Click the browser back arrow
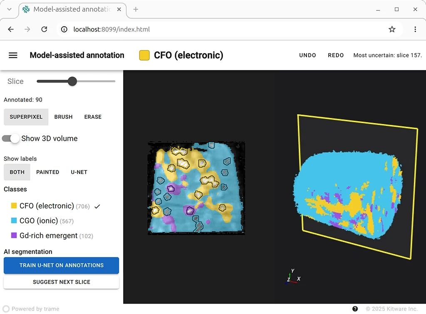426x314 pixels. (11, 29)
